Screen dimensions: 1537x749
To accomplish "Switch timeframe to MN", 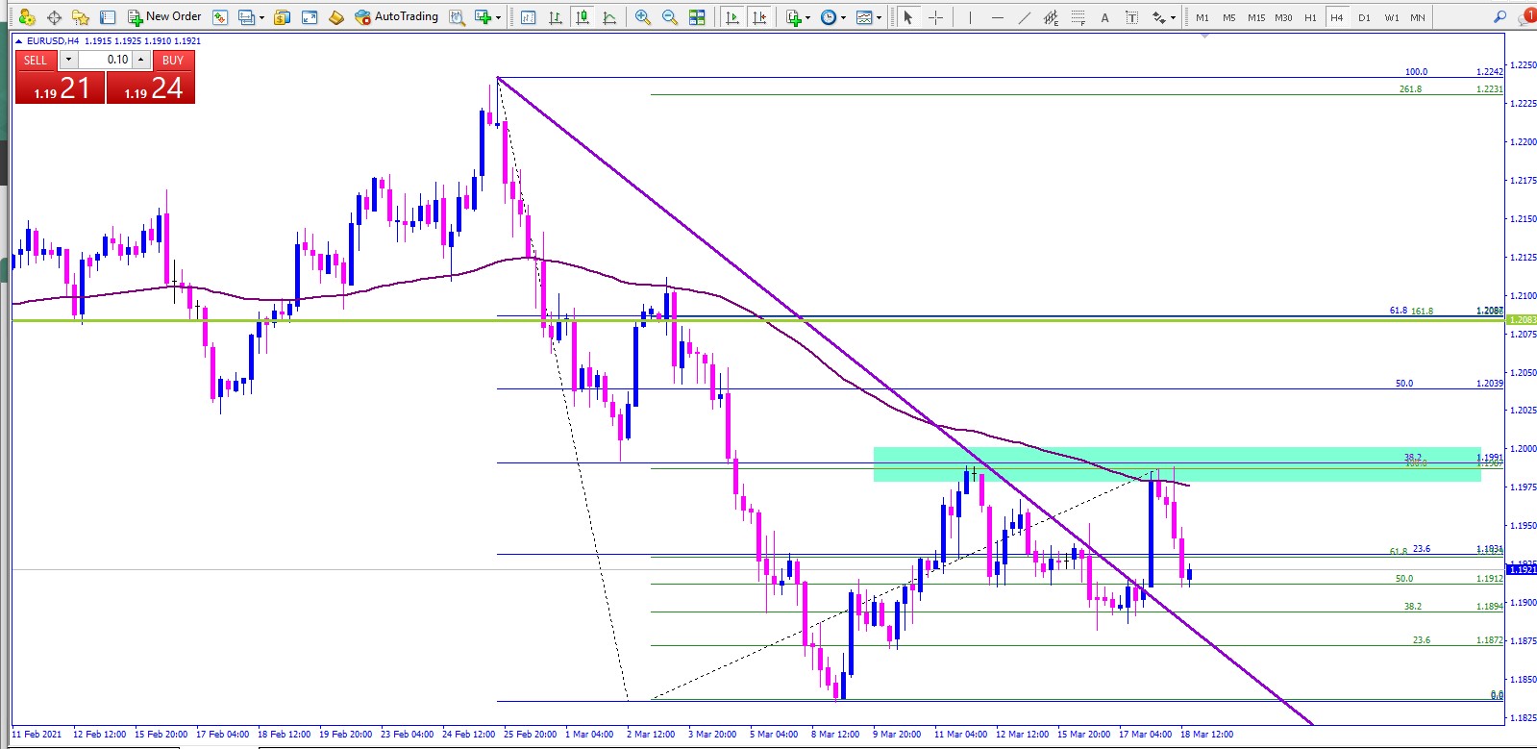I will [x=1418, y=17].
